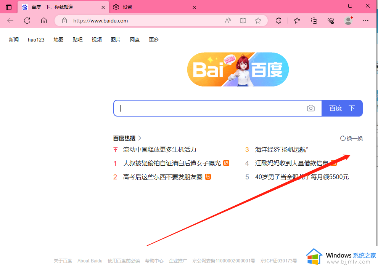This screenshot has height=267, width=378.
Task: Open Browser essentials heart icon
Action: click(x=331, y=21)
